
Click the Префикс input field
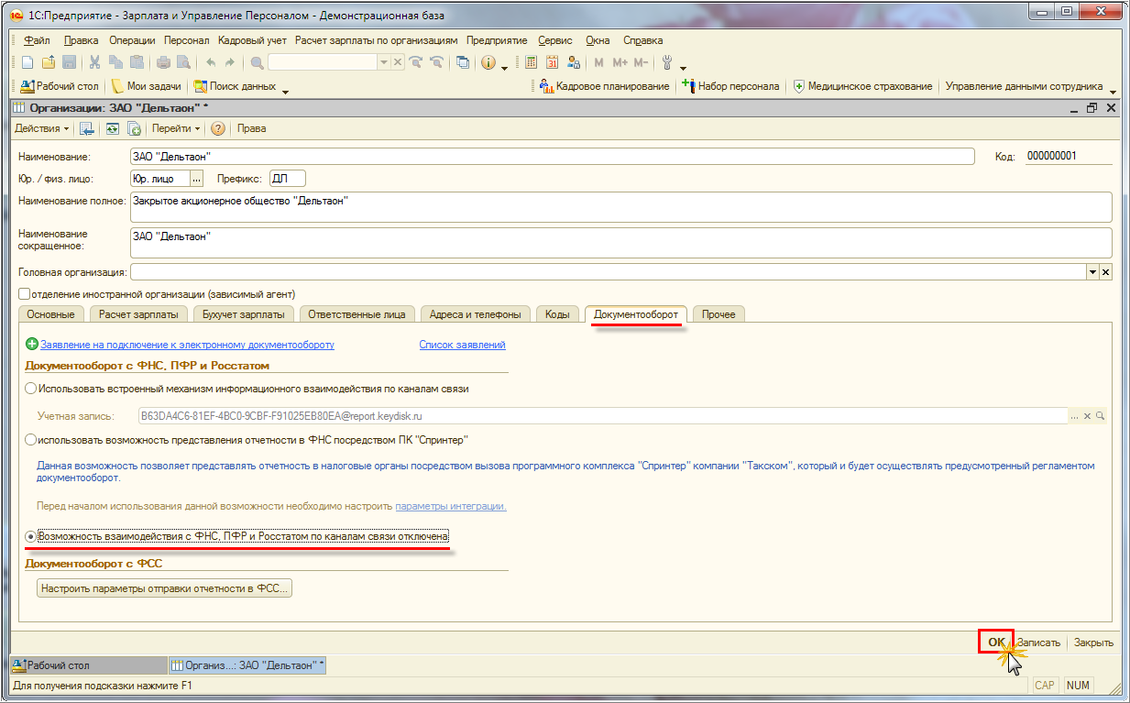click(x=288, y=179)
